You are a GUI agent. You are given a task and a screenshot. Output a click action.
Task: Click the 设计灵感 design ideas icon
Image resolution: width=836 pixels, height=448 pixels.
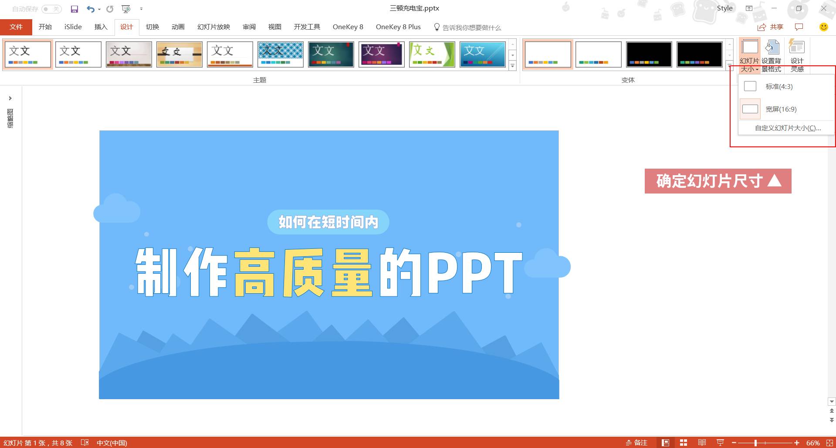point(797,56)
